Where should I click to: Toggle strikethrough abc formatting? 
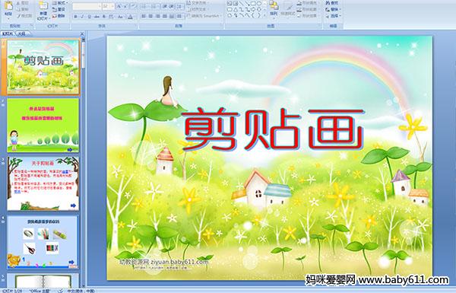(97, 17)
